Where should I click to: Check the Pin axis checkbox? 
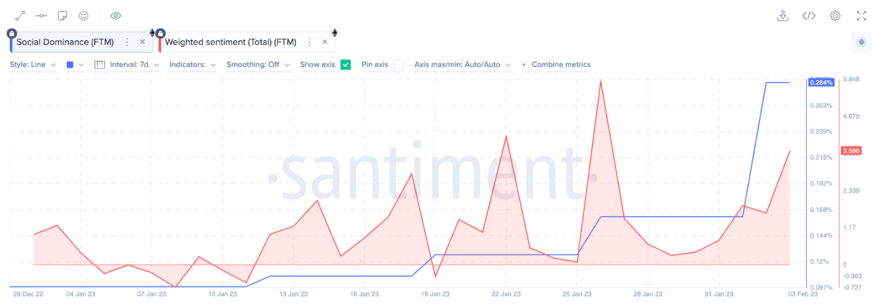399,64
